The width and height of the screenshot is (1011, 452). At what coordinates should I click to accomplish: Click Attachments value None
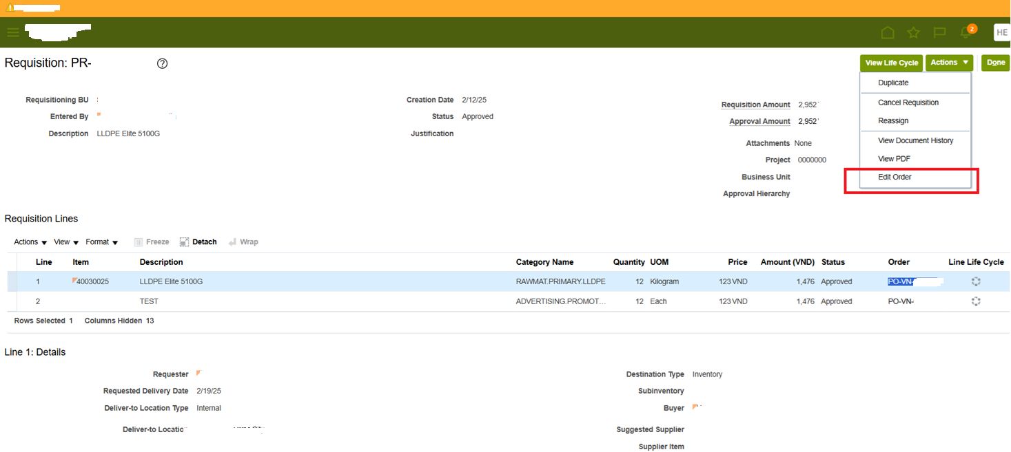pyautogui.click(x=803, y=143)
